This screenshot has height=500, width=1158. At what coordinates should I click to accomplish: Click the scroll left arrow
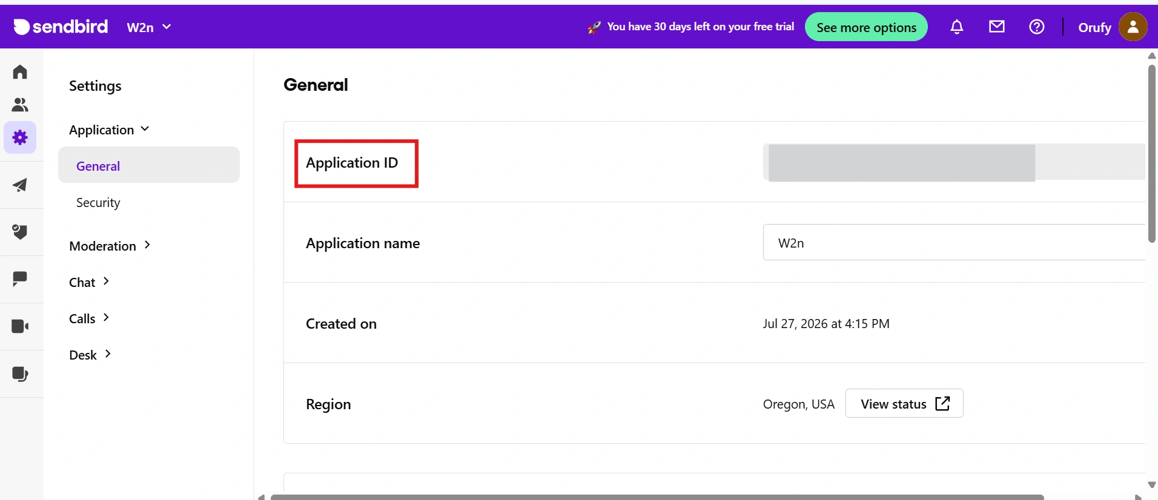pyautogui.click(x=261, y=497)
